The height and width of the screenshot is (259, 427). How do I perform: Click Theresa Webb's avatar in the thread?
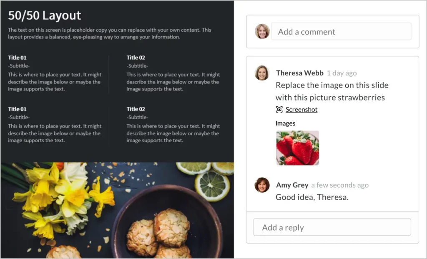pyautogui.click(x=262, y=73)
